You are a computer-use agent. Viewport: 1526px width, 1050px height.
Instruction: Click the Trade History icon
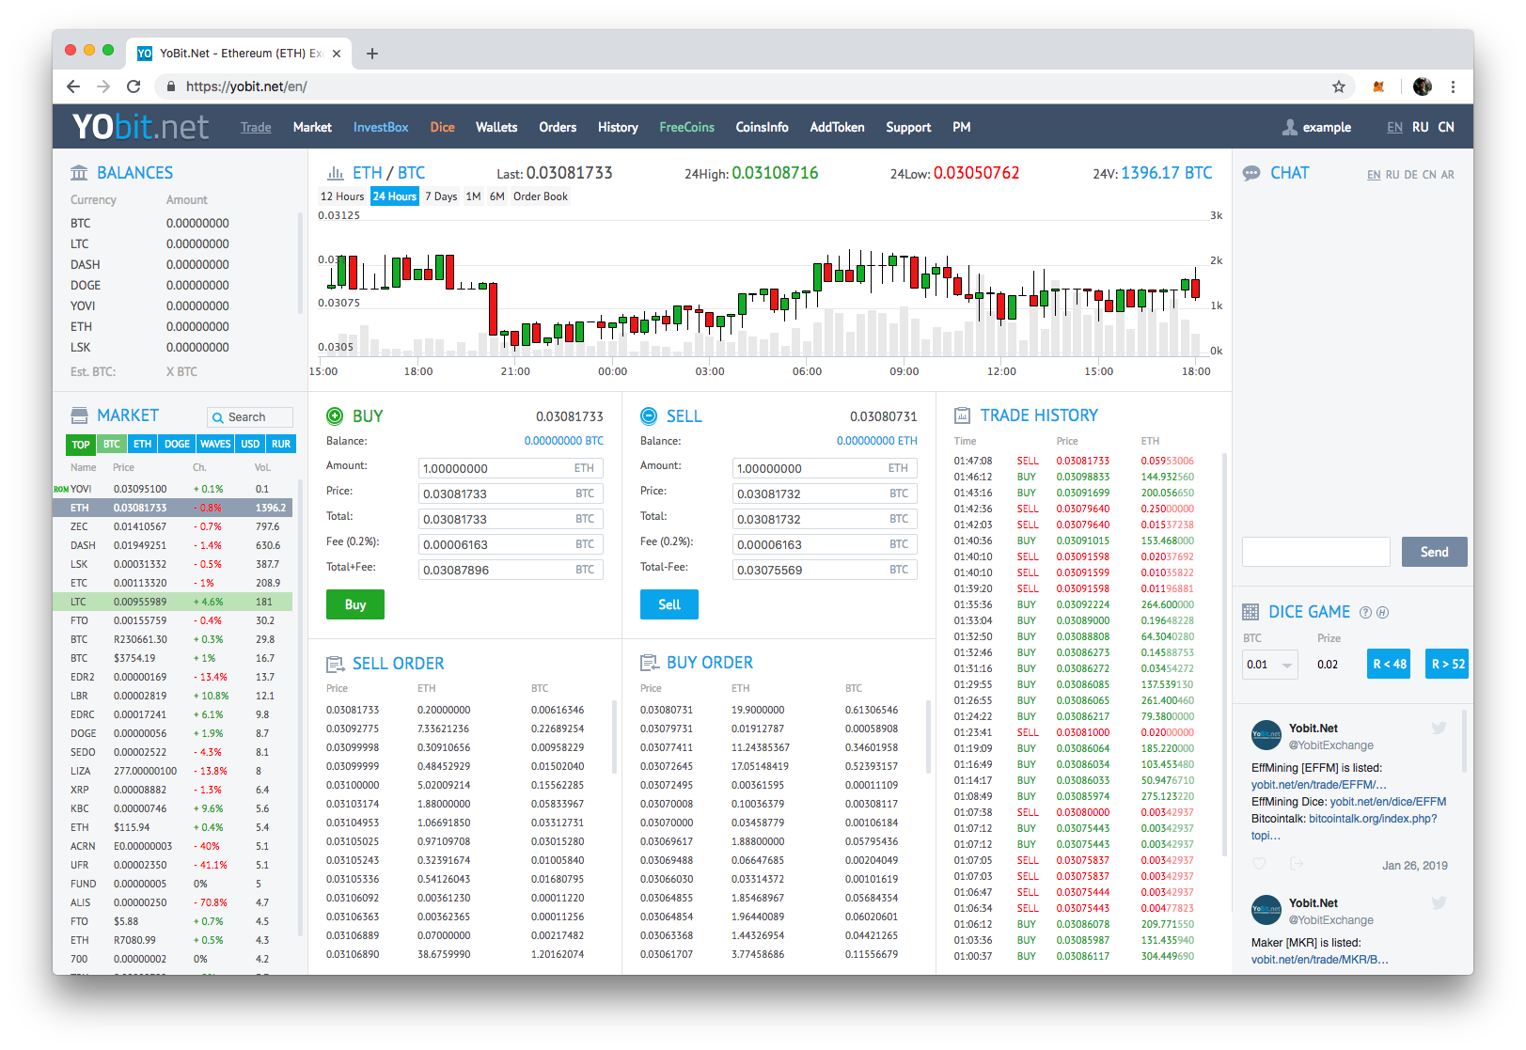[x=962, y=415]
